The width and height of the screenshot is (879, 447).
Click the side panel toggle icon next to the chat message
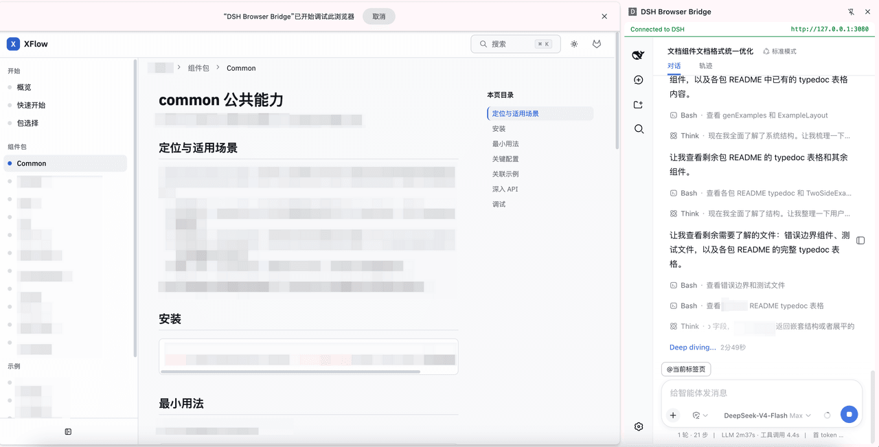point(860,240)
